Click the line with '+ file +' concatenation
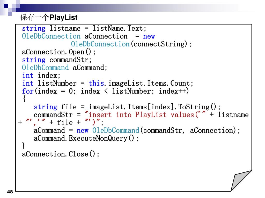Viewport: 265px width, 198px height. (x=61, y=122)
